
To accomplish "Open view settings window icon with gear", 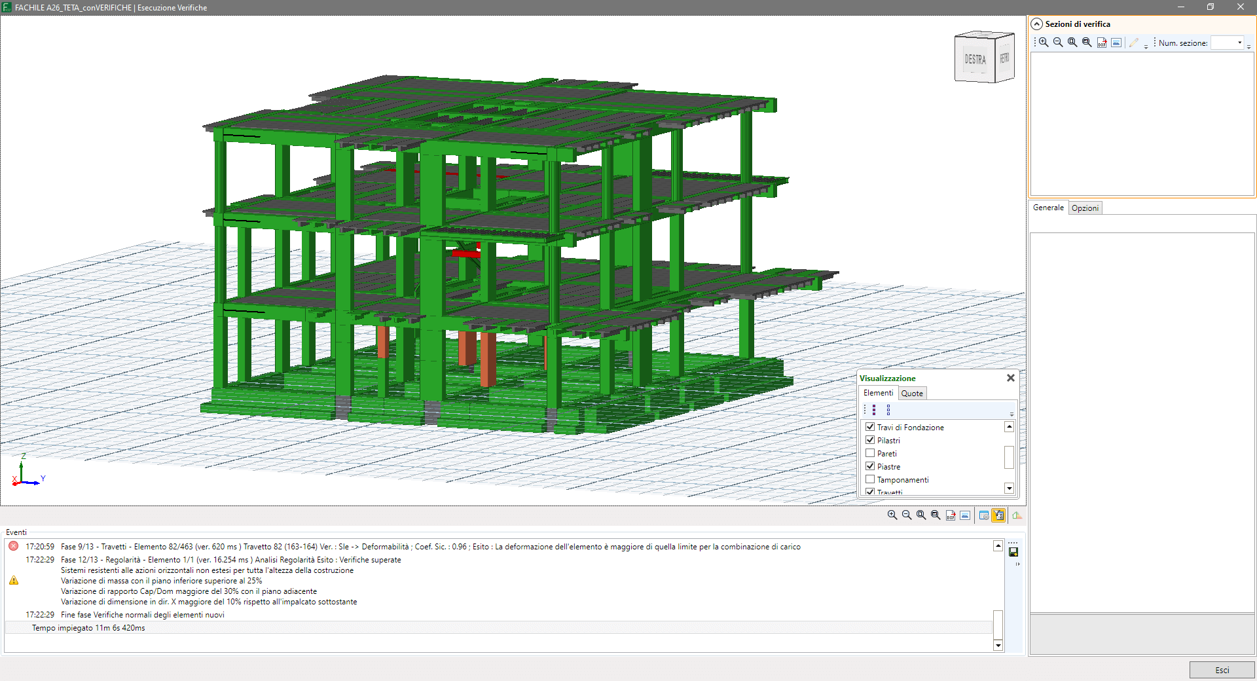I will [984, 515].
